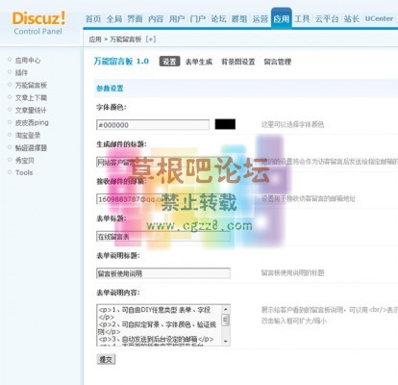Open the black font color swatch
The image size is (398, 385).
tap(225, 124)
